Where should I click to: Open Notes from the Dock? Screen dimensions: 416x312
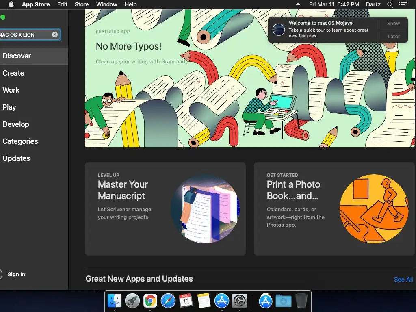(x=204, y=301)
